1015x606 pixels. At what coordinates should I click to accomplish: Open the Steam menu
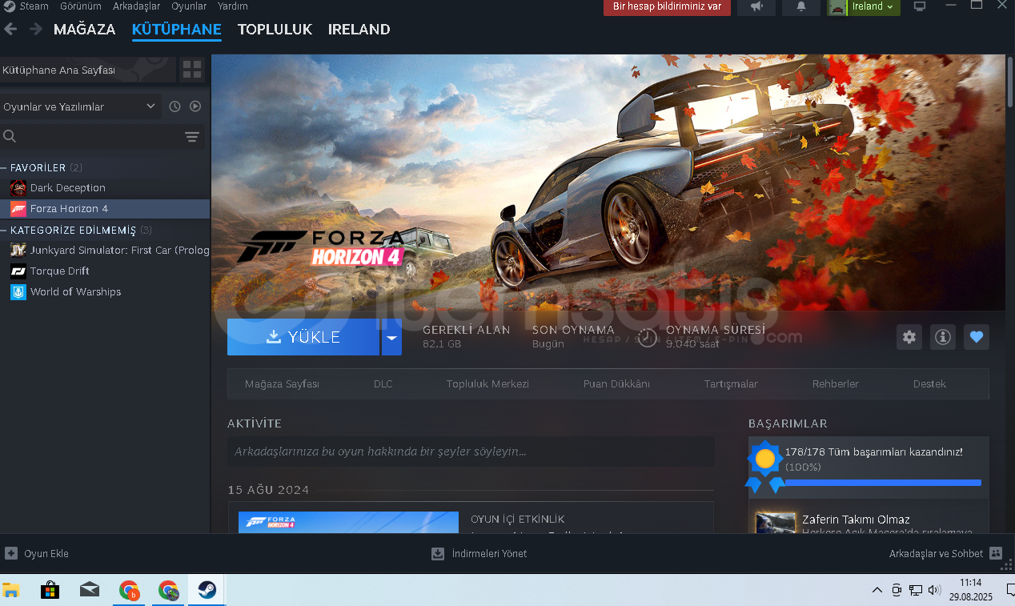pos(34,6)
